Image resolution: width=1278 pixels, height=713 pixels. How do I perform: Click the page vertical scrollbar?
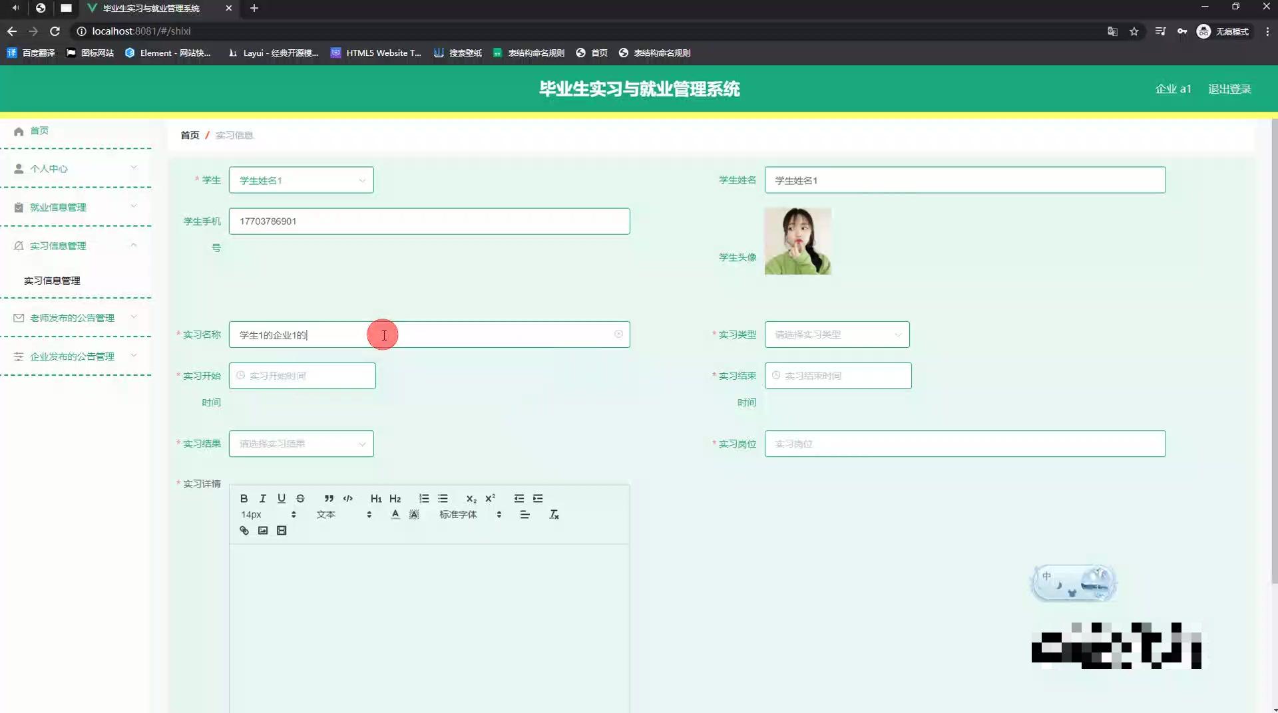click(1274, 351)
